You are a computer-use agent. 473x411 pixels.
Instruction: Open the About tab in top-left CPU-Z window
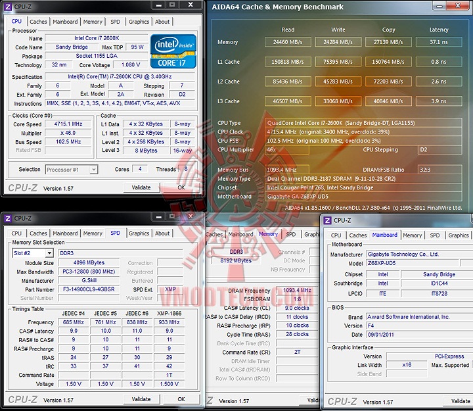(x=162, y=22)
